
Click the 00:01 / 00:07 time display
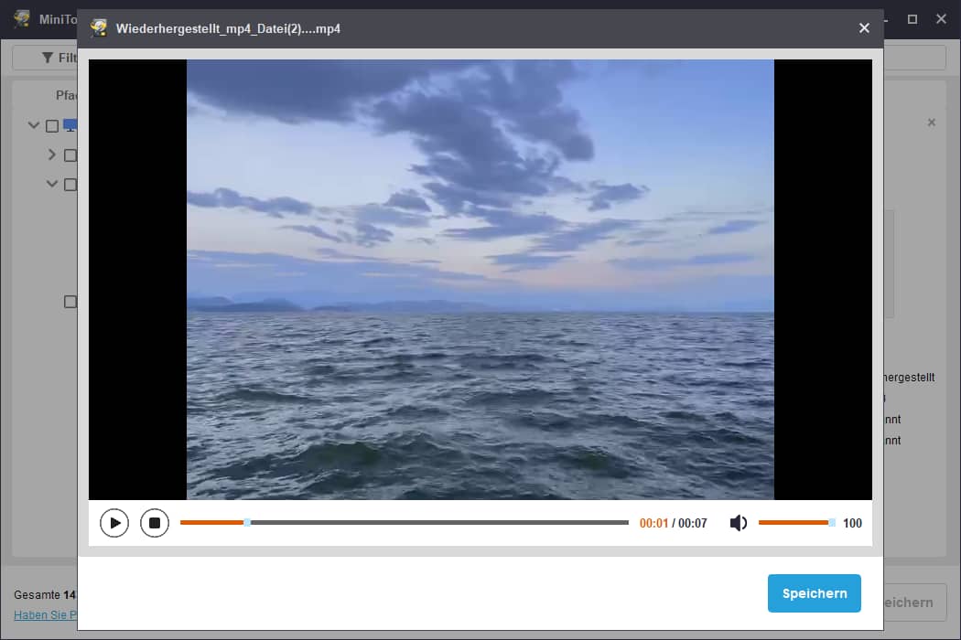coord(673,523)
